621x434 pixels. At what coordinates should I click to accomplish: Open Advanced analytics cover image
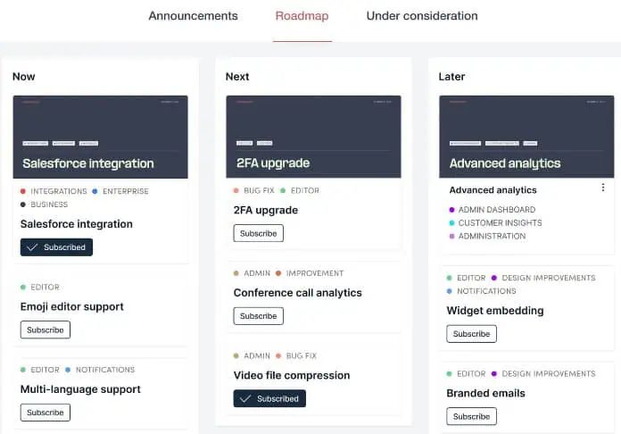click(526, 137)
